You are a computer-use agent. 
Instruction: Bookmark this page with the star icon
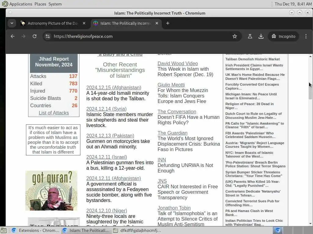(x=235, y=36)
